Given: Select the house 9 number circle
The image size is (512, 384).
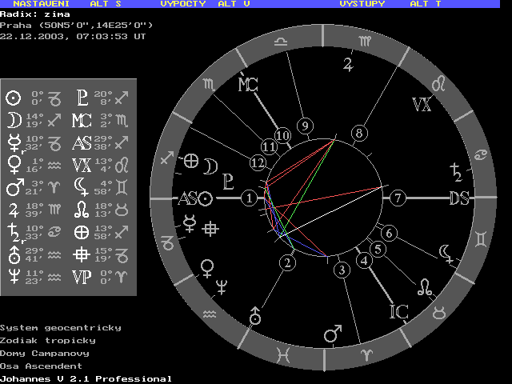Looking at the screenshot, I should (x=303, y=126).
